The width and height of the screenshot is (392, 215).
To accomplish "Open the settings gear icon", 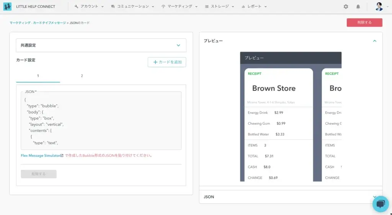I will pyautogui.click(x=346, y=6).
